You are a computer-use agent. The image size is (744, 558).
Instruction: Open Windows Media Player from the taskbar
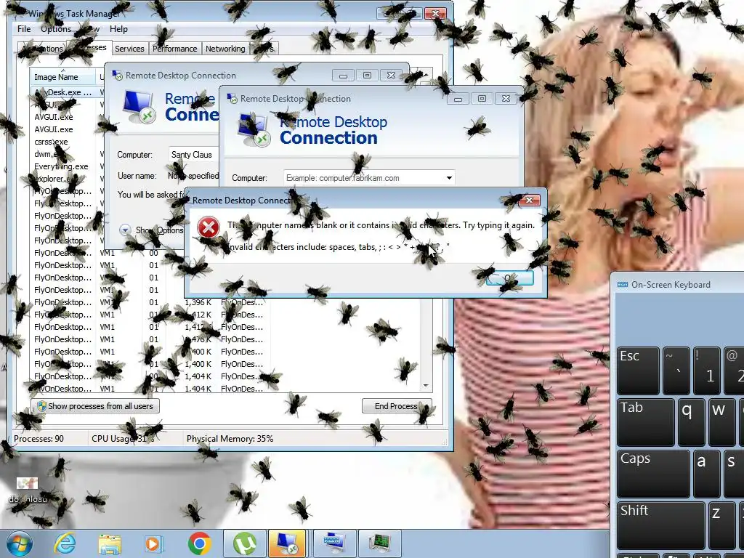153,543
